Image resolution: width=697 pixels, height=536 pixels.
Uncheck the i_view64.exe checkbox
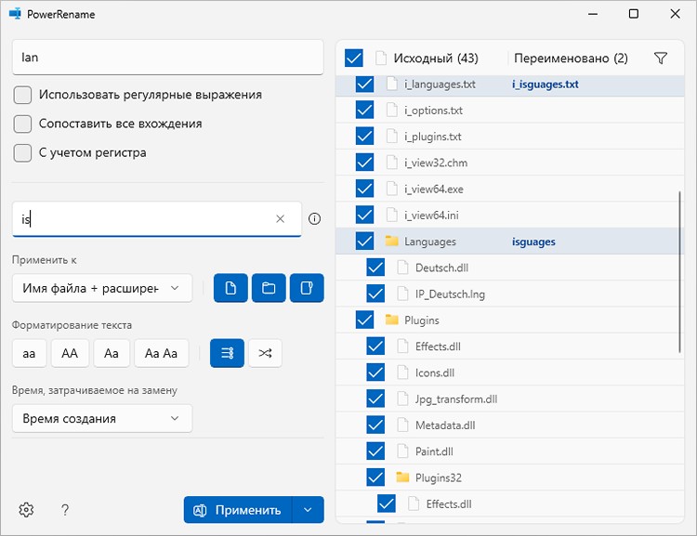tap(364, 189)
